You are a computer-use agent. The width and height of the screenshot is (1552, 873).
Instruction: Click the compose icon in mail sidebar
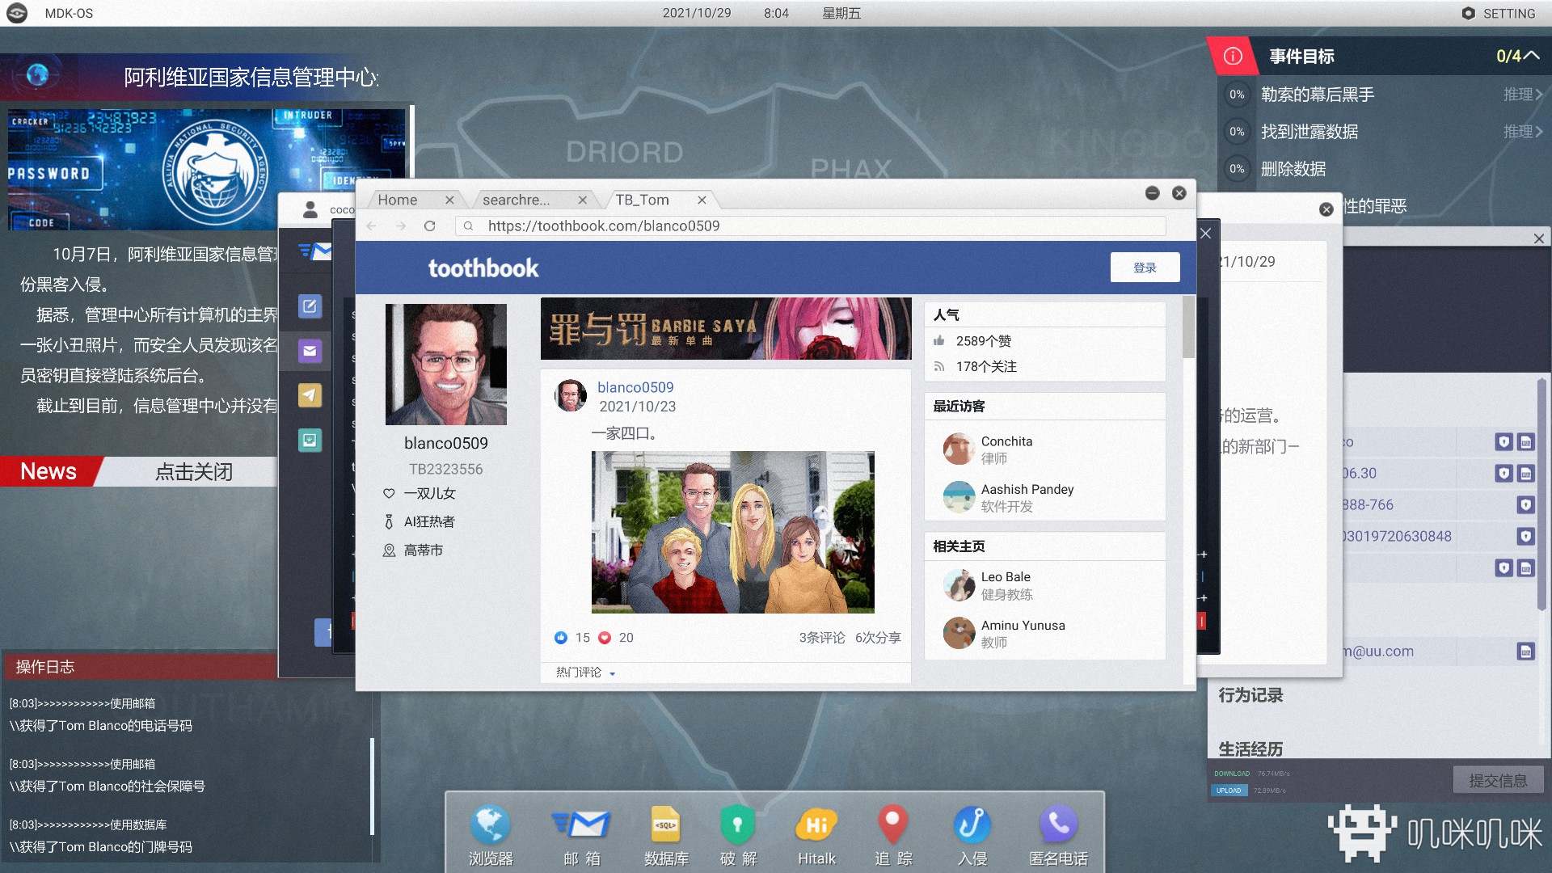[x=310, y=306]
